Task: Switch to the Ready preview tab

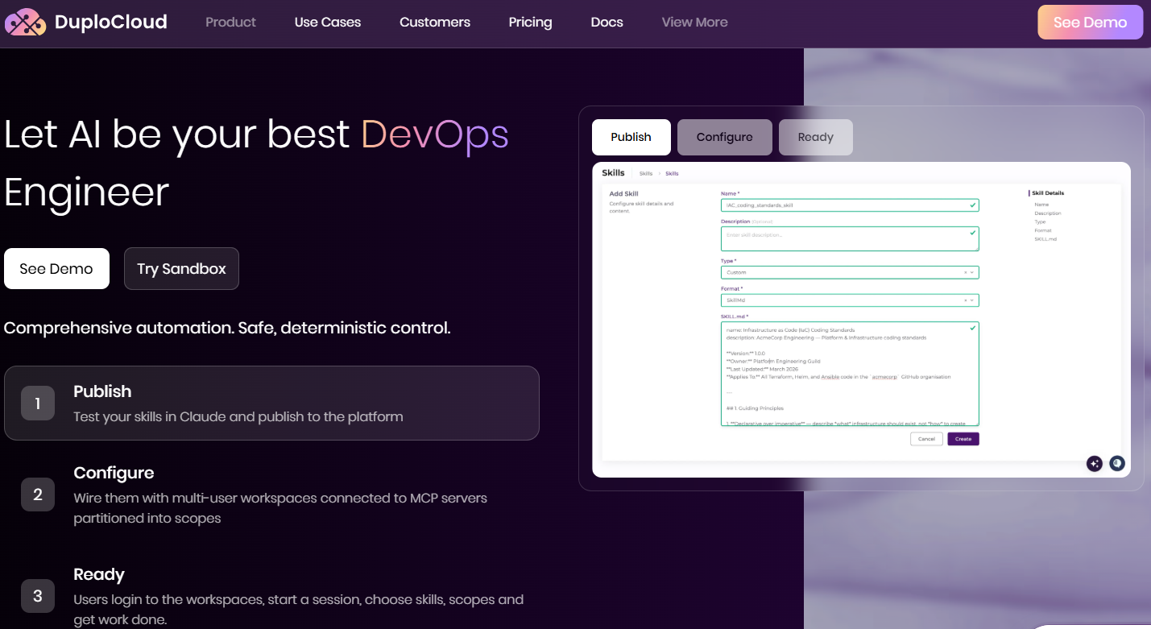Action: pyautogui.click(x=815, y=137)
